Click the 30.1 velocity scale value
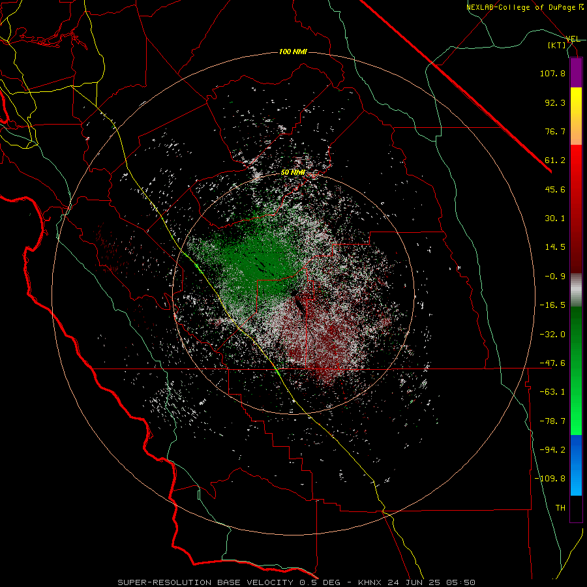Screen dimensions: 587x587 pos(555,218)
